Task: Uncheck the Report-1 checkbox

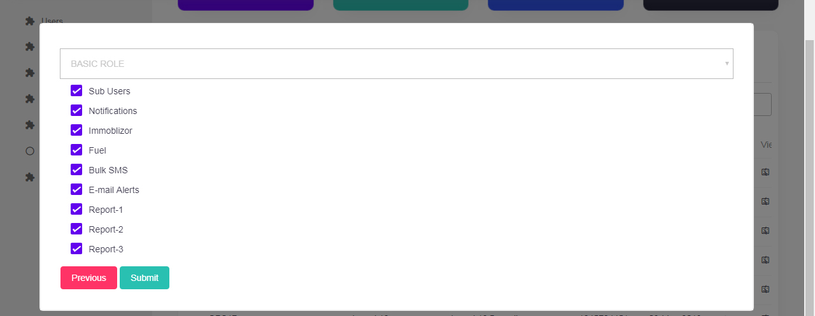Action: [x=76, y=209]
